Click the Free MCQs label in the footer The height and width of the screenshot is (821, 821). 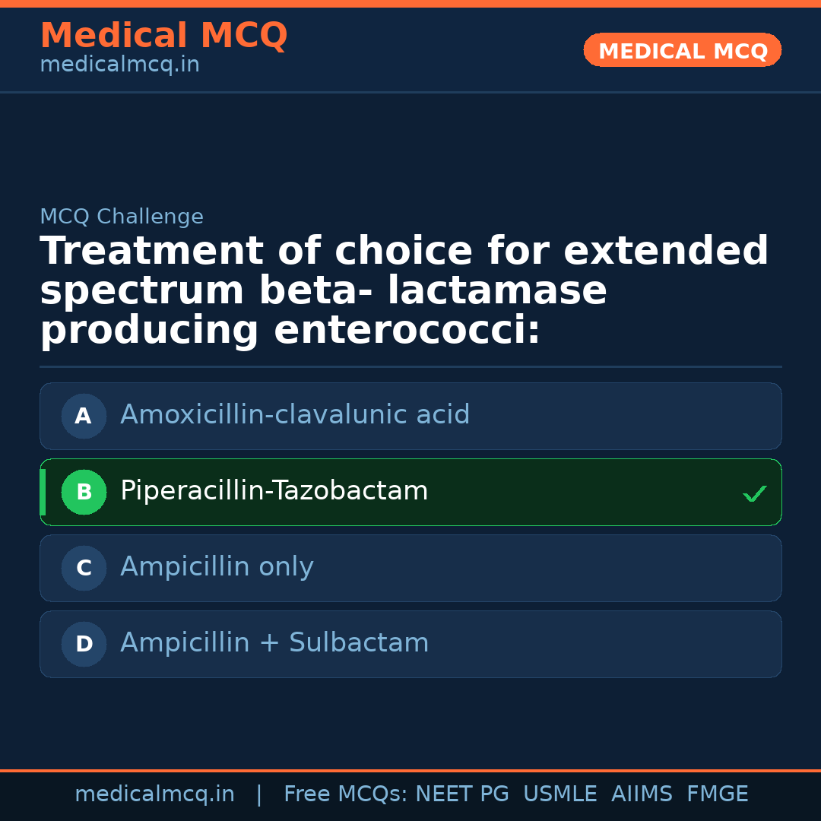(346, 794)
